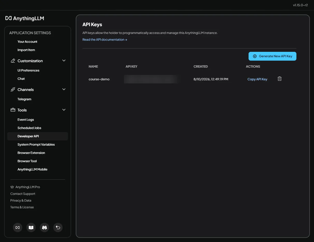This screenshot has width=314, height=242.
Task: Click the course-demo key name
Action: (x=99, y=79)
